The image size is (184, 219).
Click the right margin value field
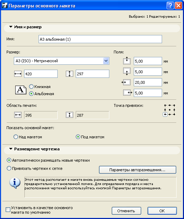coord(148,93)
